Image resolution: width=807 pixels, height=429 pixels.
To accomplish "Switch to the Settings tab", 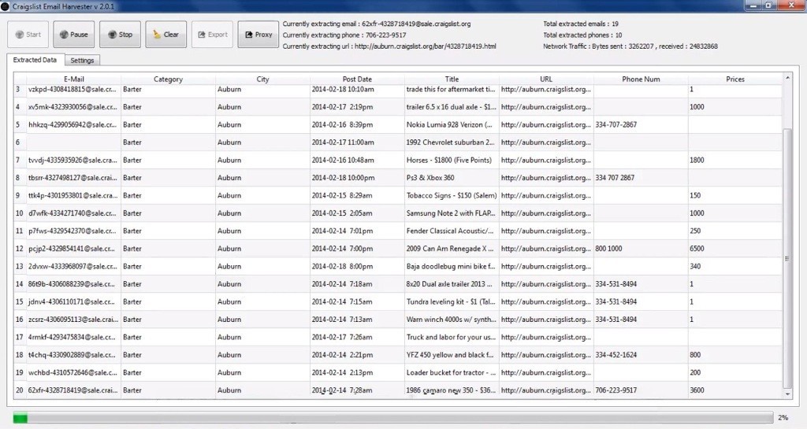I will click(82, 61).
